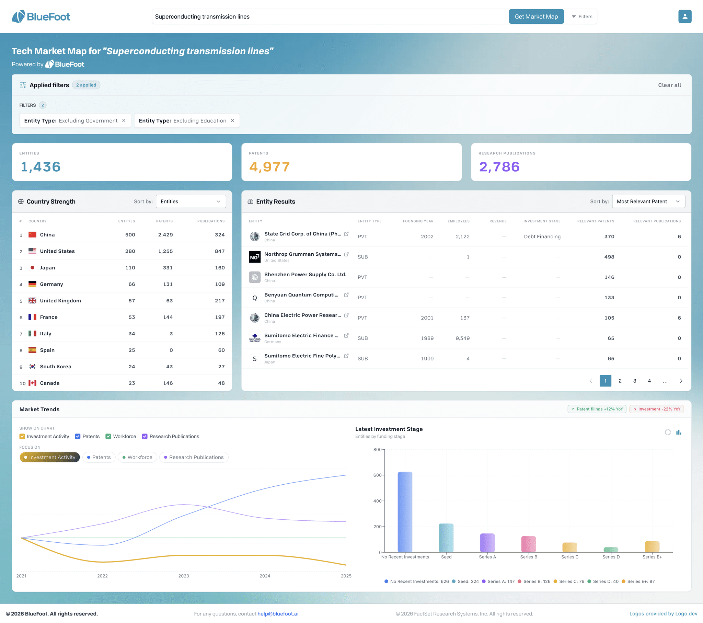703x623 pixels.
Task: Open external link for China Electric Power Research
Action: pyautogui.click(x=346, y=315)
